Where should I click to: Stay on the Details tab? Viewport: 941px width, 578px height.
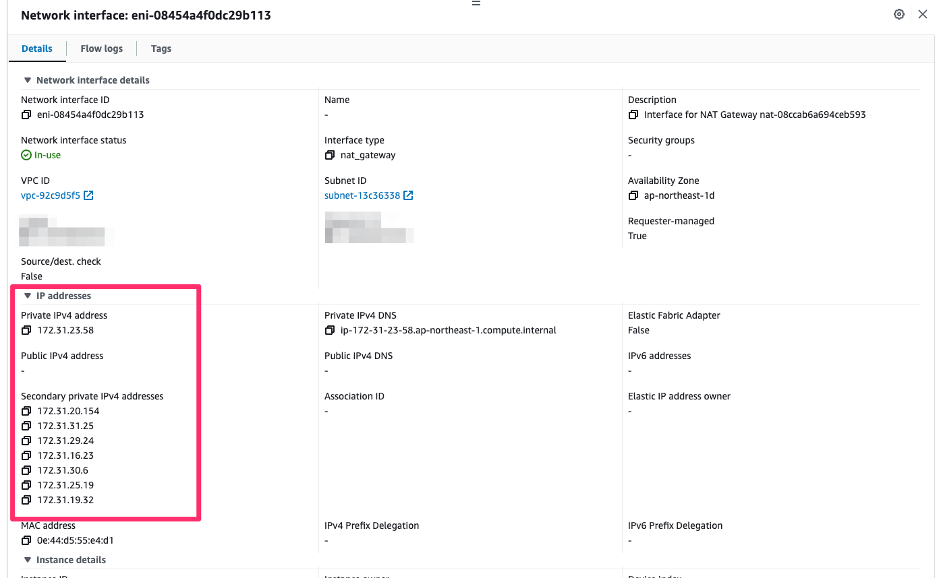click(x=36, y=48)
